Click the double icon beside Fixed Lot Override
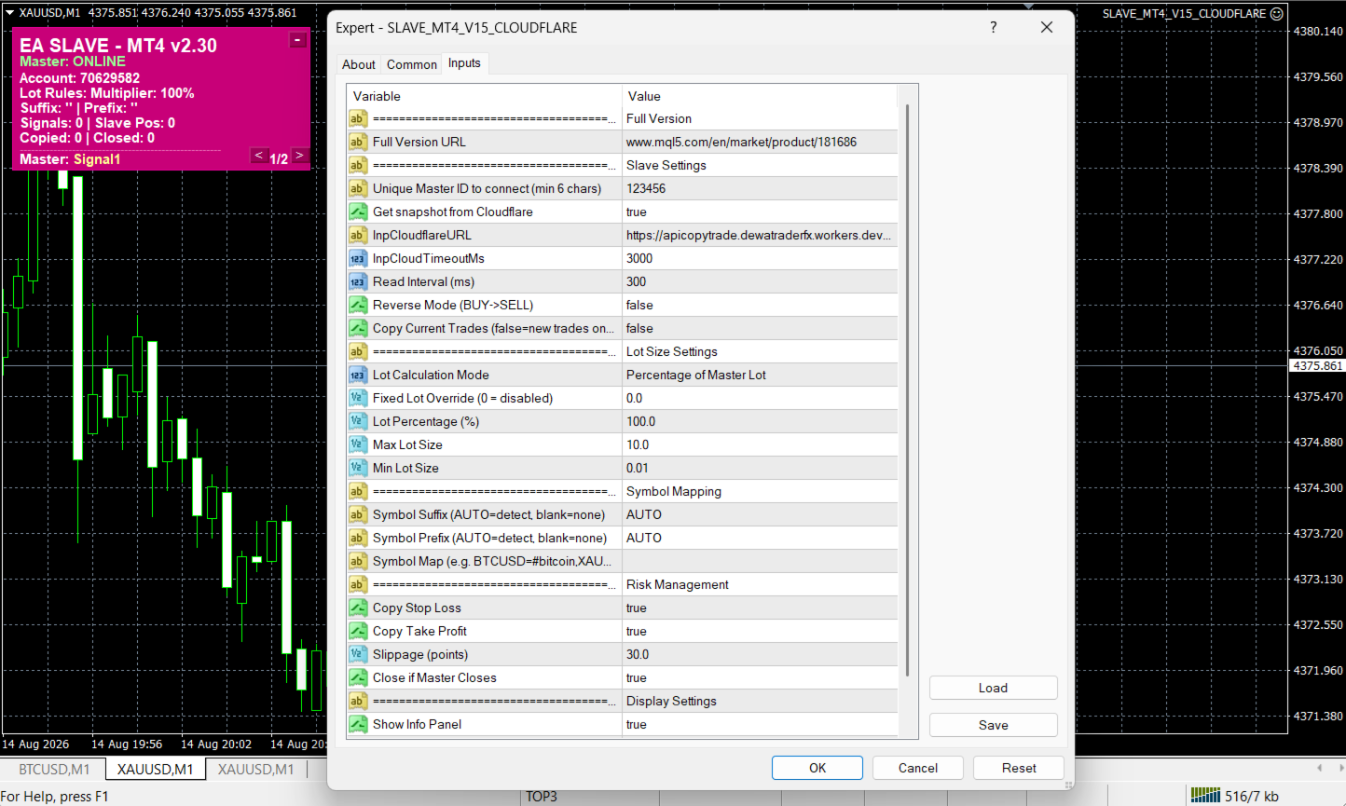The image size is (1346, 806). click(x=358, y=398)
